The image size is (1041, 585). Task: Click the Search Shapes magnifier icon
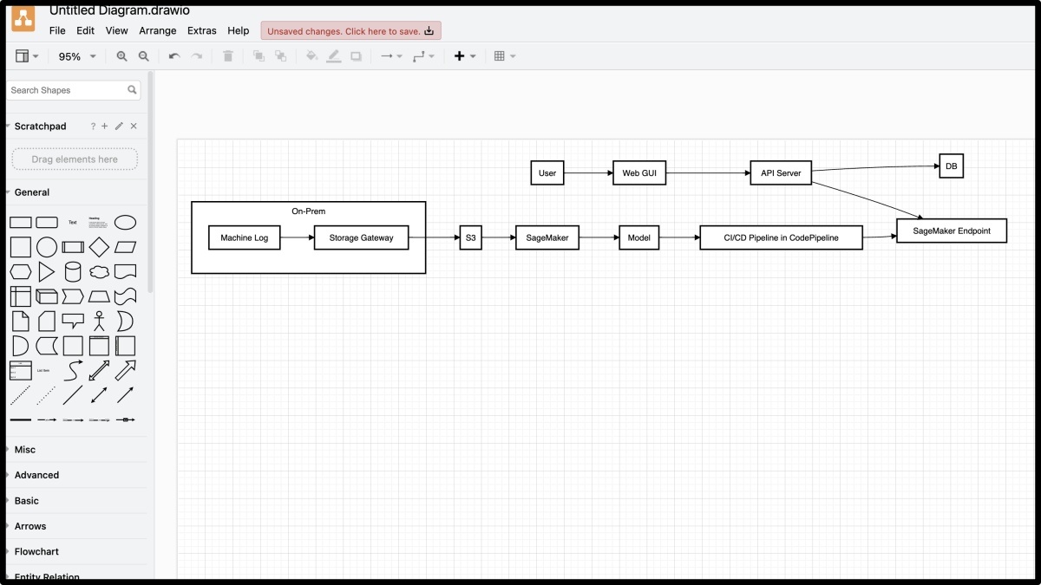click(x=132, y=89)
